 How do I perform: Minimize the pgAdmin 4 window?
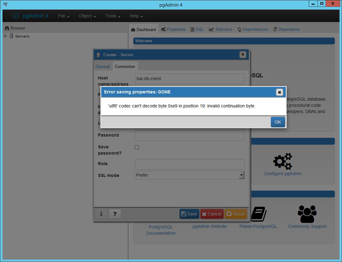tap(313, 3)
